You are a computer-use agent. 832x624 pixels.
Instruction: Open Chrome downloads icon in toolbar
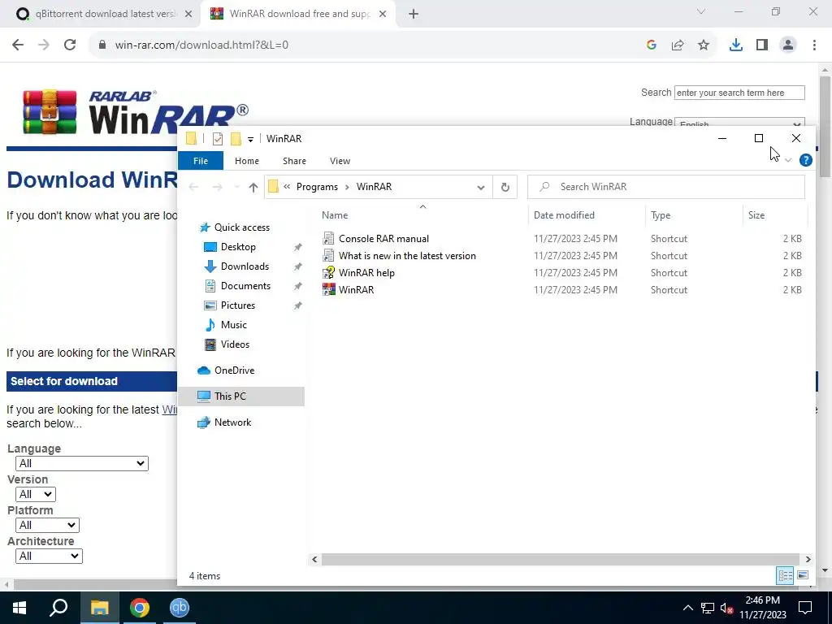click(735, 45)
